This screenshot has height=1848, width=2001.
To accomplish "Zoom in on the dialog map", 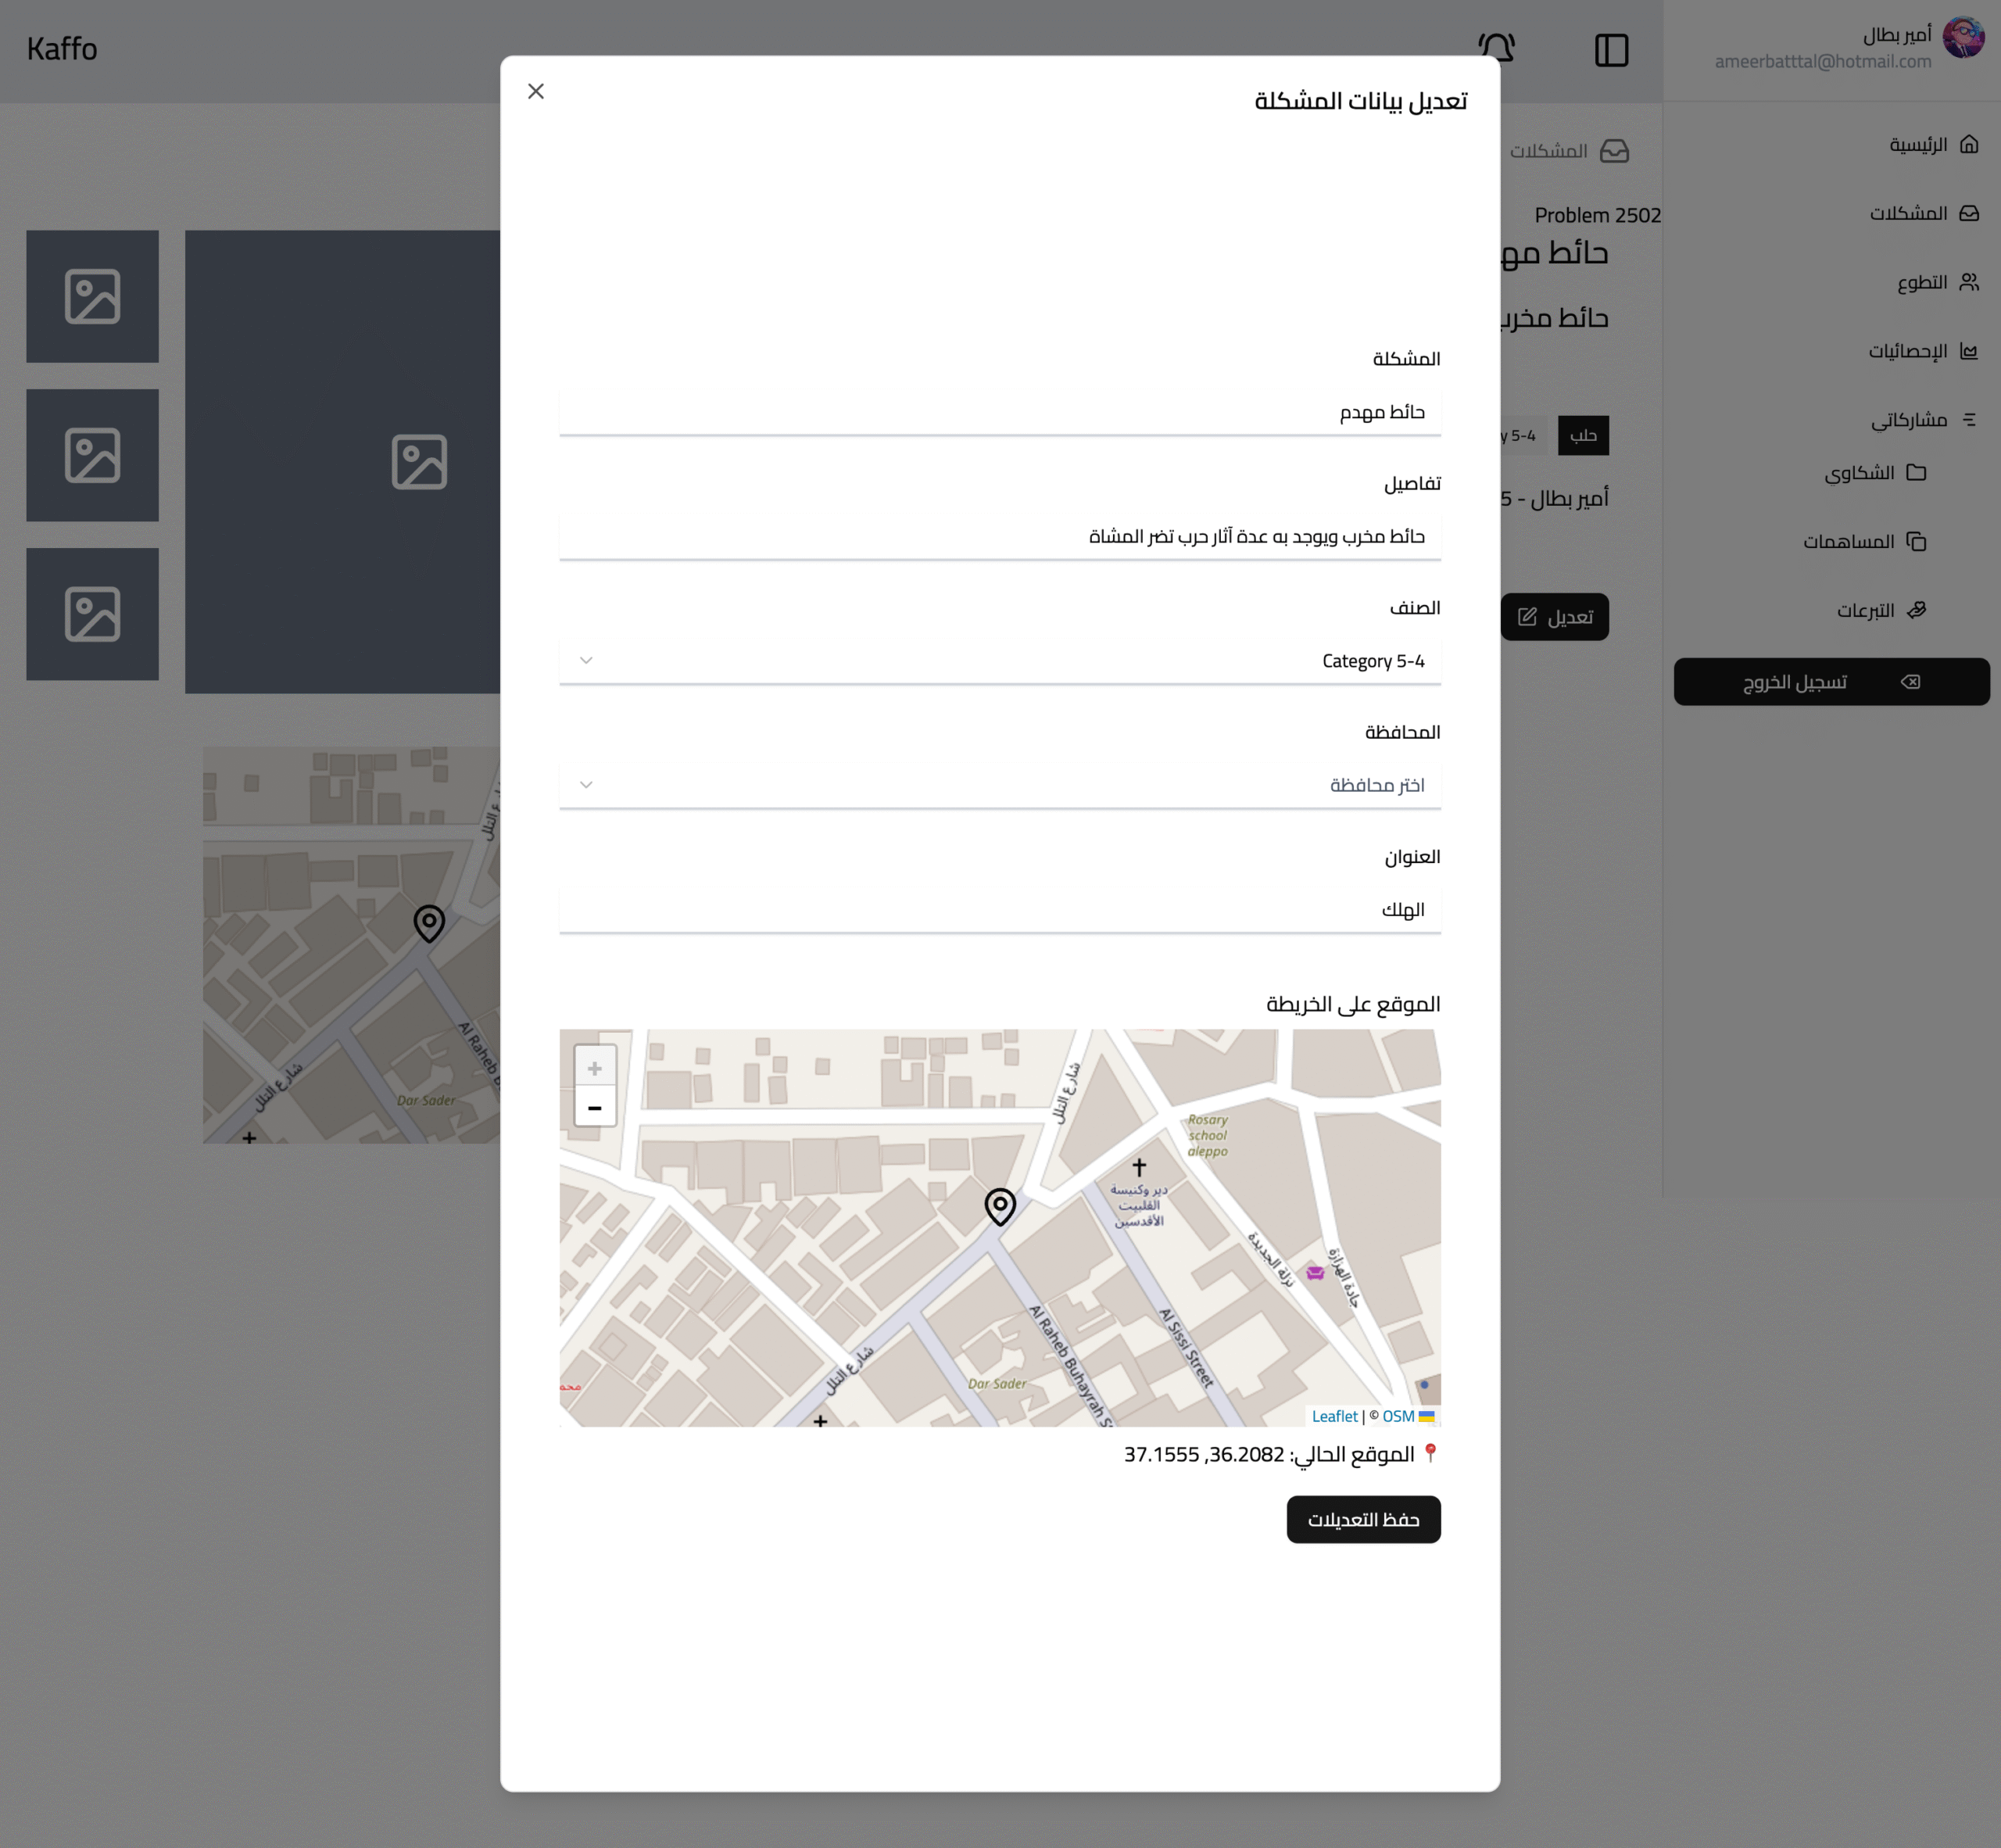I will [595, 1067].
